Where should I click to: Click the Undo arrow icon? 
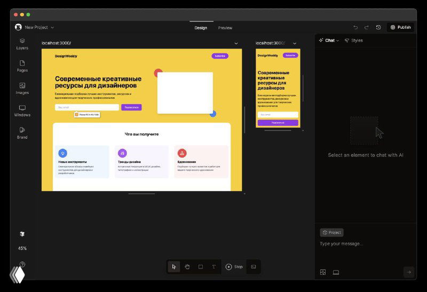click(355, 27)
